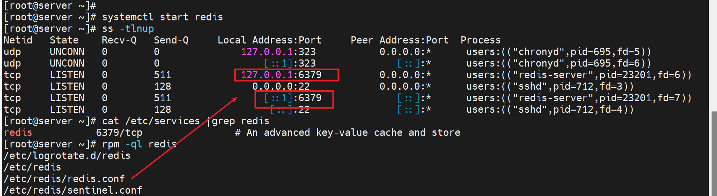
Task: Click the vertical scrollbar thumb on the right
Action: pos(714,153)
